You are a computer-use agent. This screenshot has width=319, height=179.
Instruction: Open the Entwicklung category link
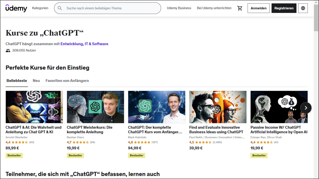point(72,44)
